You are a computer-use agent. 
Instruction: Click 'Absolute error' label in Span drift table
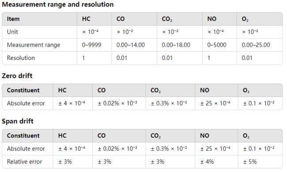(26, 149)
